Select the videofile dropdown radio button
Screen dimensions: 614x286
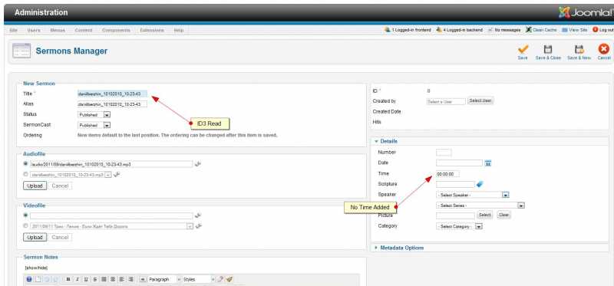click(25, 225)
